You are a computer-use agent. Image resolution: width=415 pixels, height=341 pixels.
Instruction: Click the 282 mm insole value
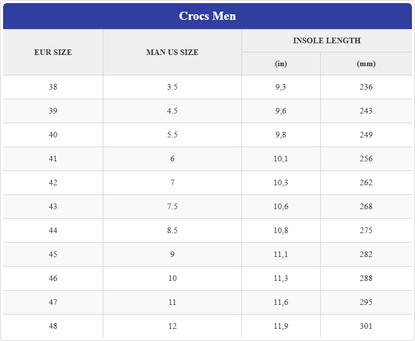366,254
